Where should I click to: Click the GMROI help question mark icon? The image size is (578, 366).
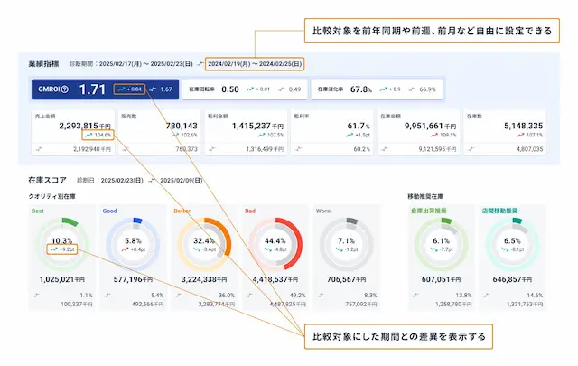tap(64, 89)
